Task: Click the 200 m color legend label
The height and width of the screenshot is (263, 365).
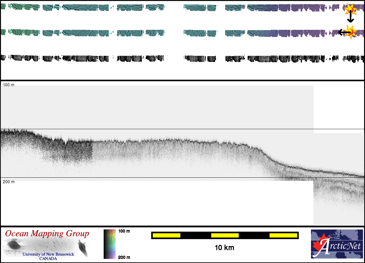Action: tap(124, 257)
